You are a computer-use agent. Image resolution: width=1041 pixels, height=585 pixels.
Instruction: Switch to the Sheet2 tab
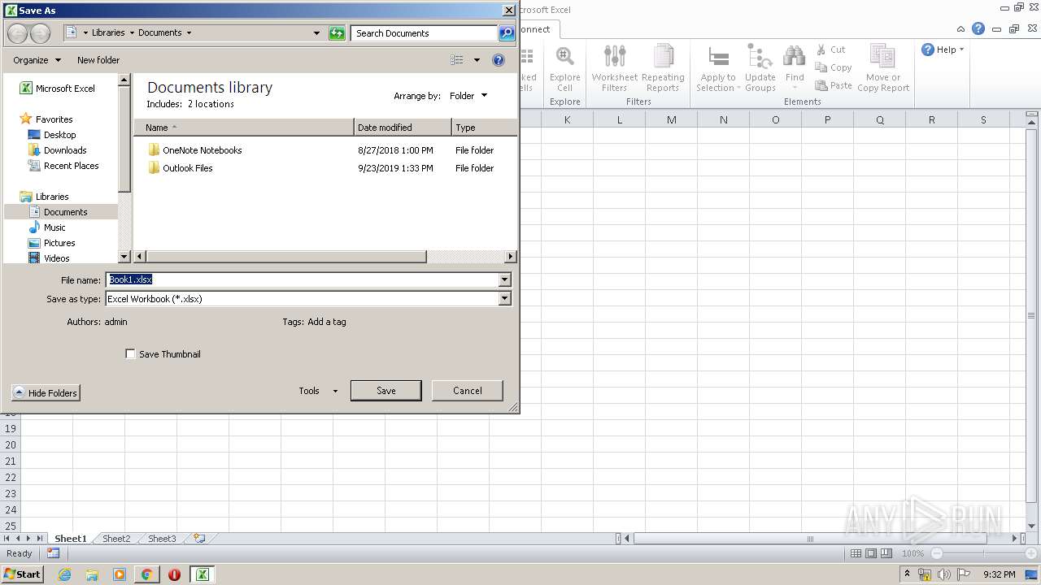[x=116, y=539]
